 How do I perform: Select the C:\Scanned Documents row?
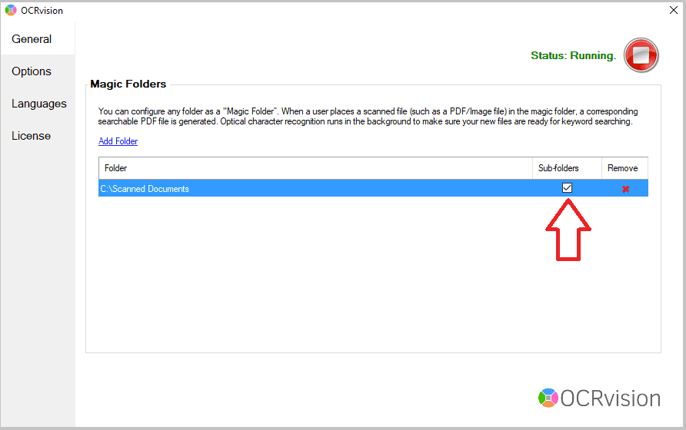click(x=373, y=188)
